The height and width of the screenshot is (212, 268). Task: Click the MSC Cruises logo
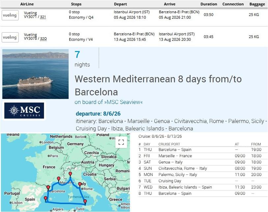pos(24,111)
